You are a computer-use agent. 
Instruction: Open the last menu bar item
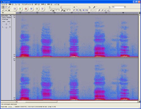tap(56, 4)
